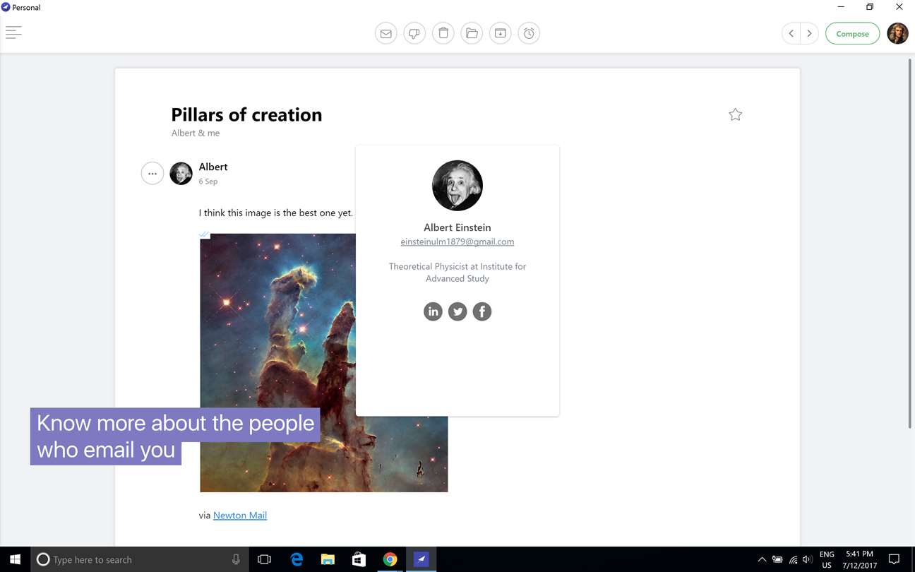This screenshot has height=572, width=915.
Task: Snooze the email with the clock icon
Action: click(x=529, y=33)
